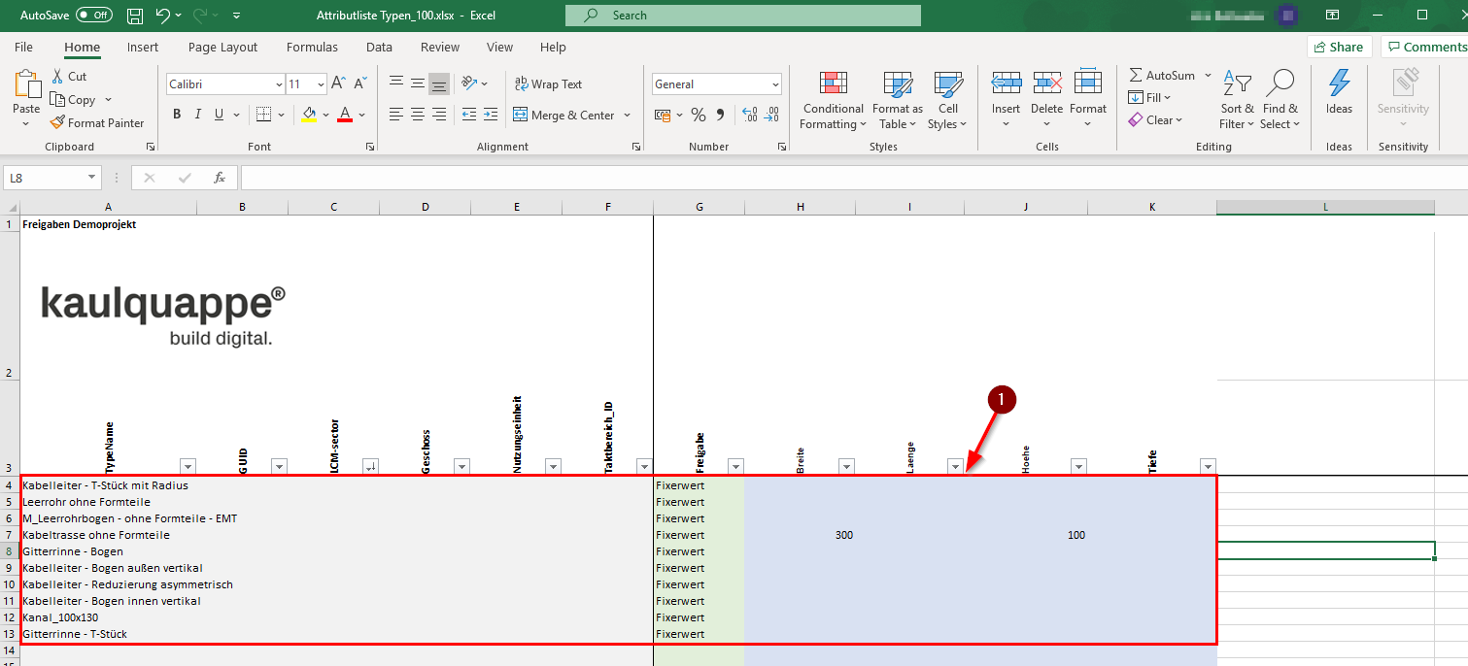Select column L header
This screenshot has height=666, width=1468.
click(x=1325, y=207)
